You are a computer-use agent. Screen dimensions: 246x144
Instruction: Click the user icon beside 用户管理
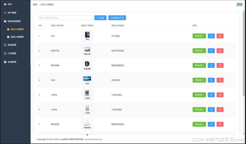click(5, 13)
